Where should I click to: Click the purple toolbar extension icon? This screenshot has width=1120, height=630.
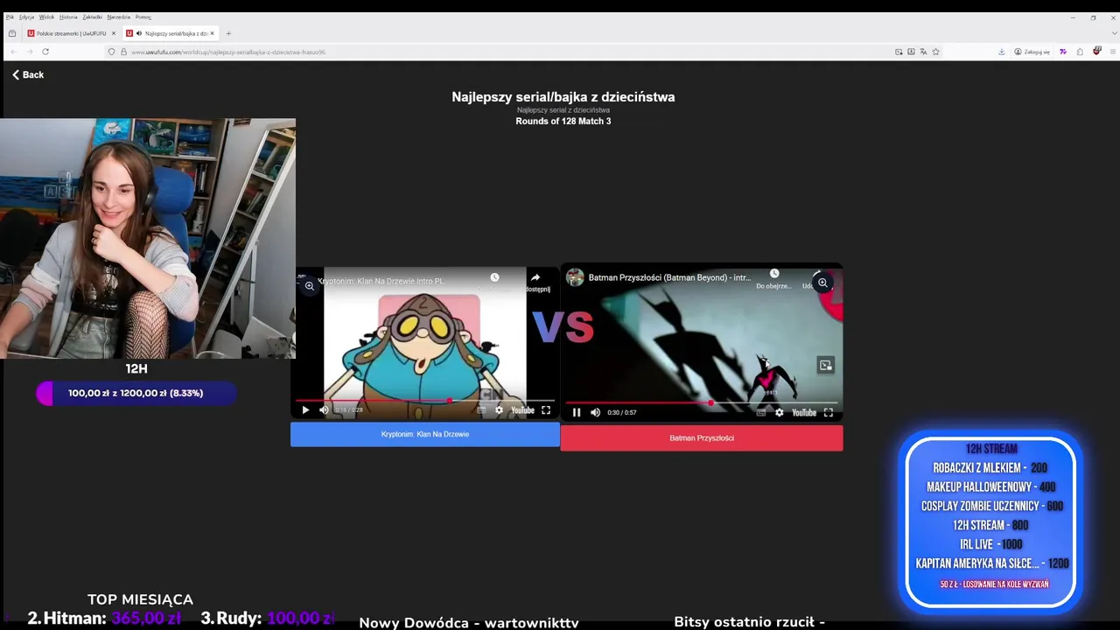coord(1063,52)
